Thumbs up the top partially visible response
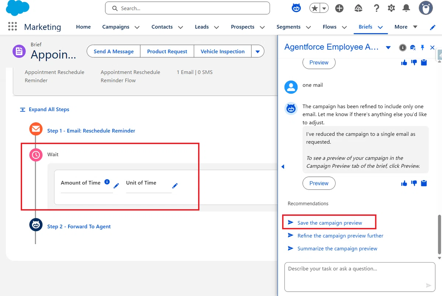Screen dimensions: 442x296 (404, 63)
